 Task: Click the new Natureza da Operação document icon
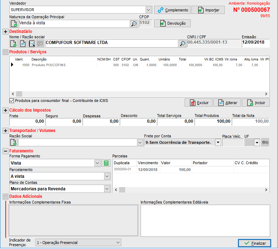(x=14, y=24)
